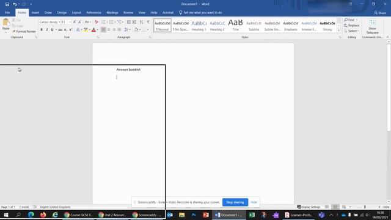Click the yellow text highlight color
Image resolution: width=391 pixels, height=220 pixels.
(x=86, y=30)
